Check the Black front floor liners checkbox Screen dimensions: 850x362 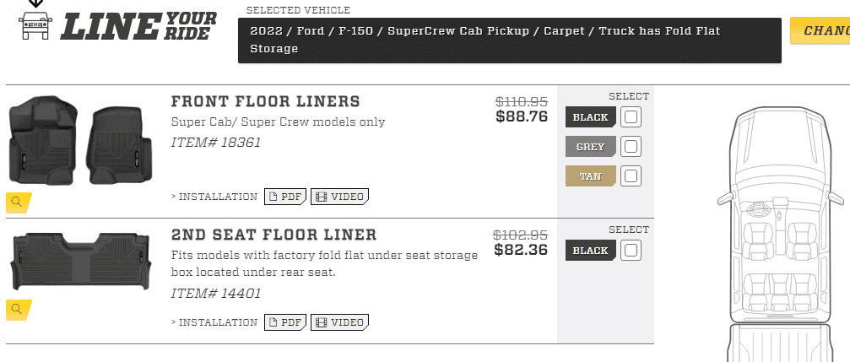click(x=631, y=117)
